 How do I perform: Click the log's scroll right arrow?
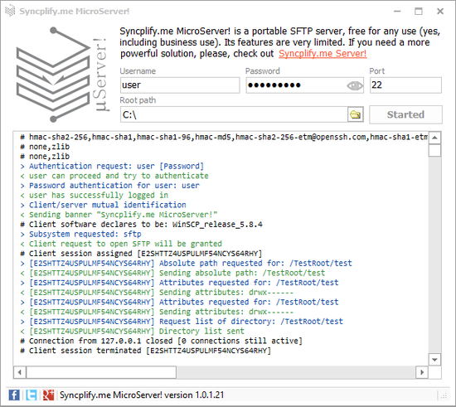click(x=422, y=372)
